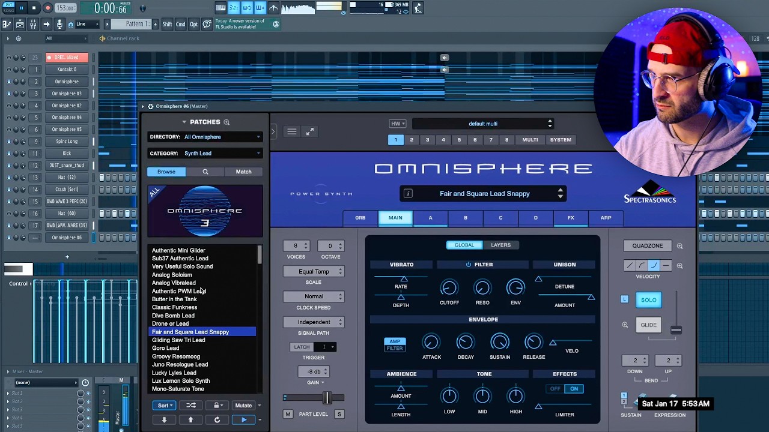Viewport: 769px width, 432px height.
Task: Click the Mutate button
Action: (x=243, y=406)
